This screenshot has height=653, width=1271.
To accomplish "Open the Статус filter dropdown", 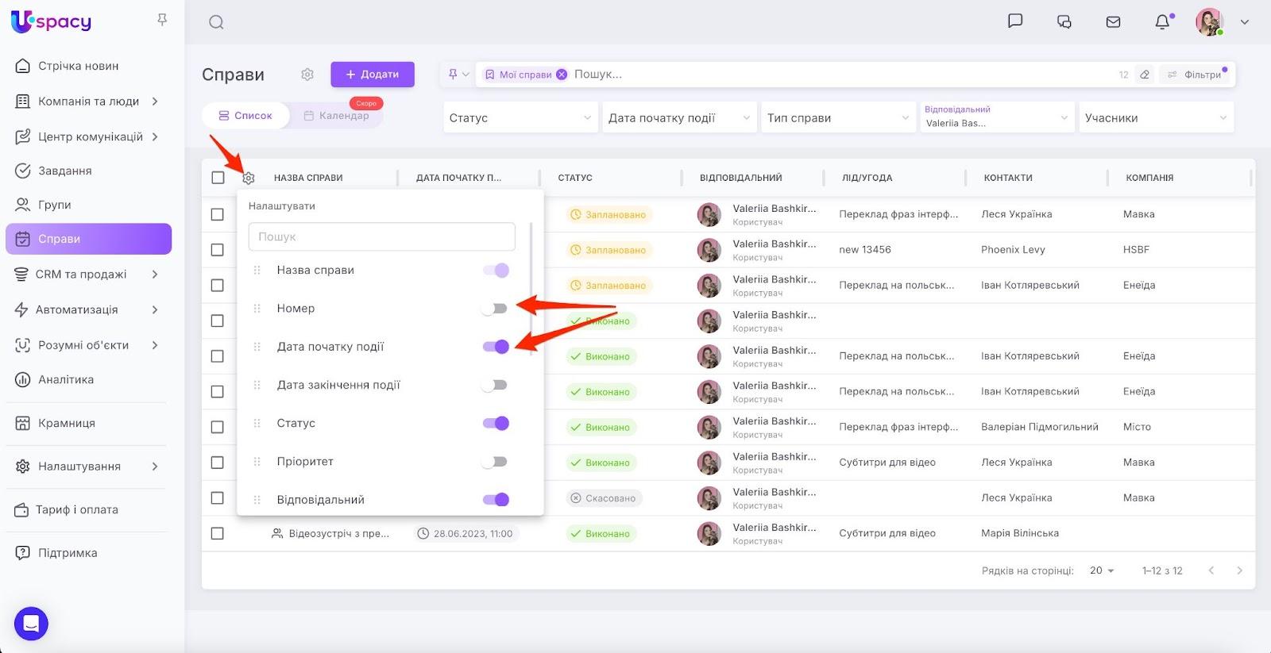I will [x=520, y=118].
